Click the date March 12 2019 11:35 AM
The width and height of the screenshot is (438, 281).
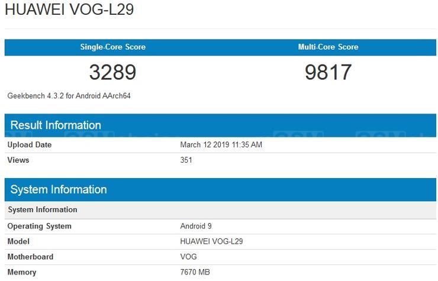pyautogui.click(x=221, y=145)
